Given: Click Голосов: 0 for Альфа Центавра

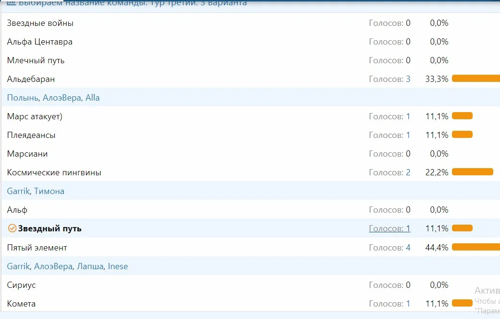Looking at the screenshot, I should click(x=390, y=42).
